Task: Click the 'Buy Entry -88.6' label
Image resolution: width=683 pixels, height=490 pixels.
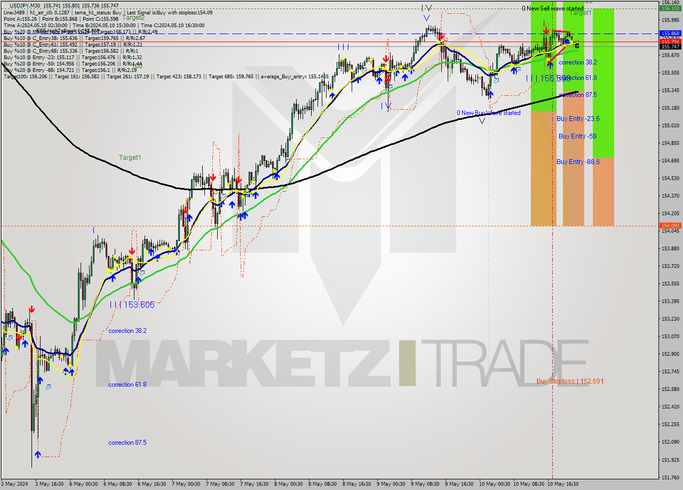Action: click(578, 162)
